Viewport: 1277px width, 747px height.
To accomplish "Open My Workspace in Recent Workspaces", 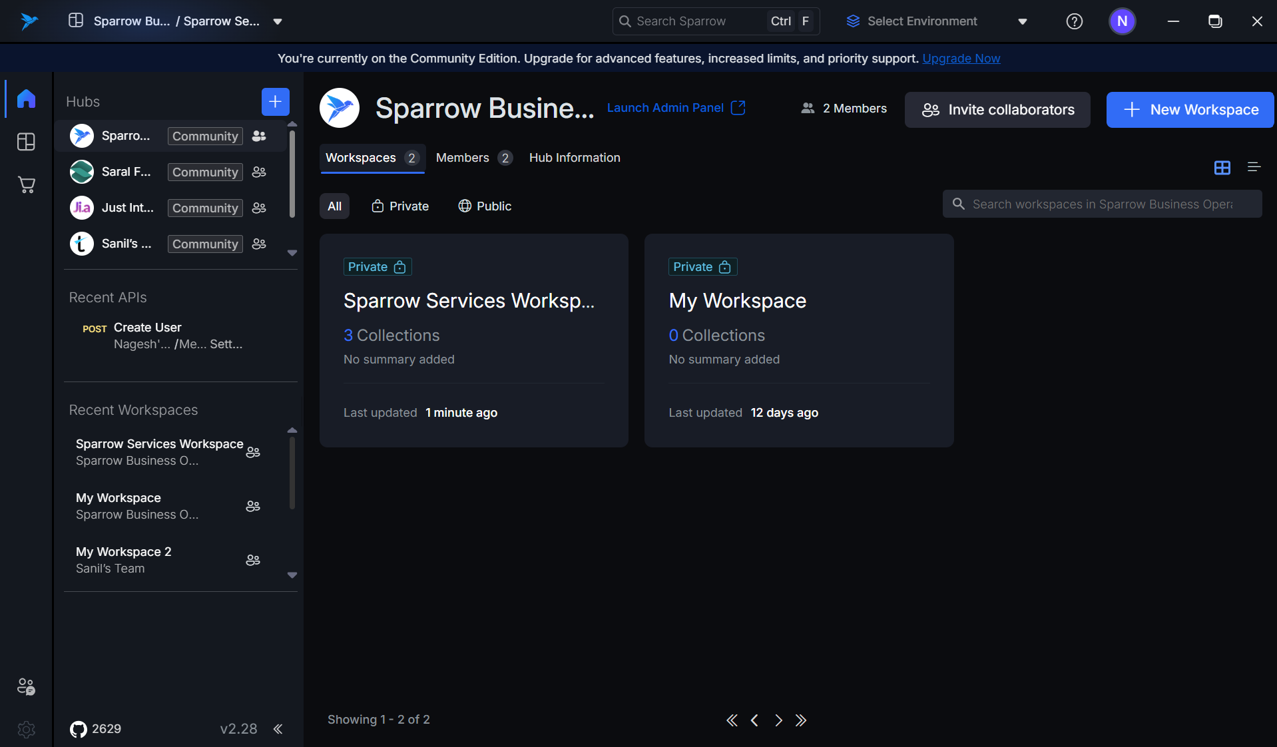I will [x=170, y=506].
